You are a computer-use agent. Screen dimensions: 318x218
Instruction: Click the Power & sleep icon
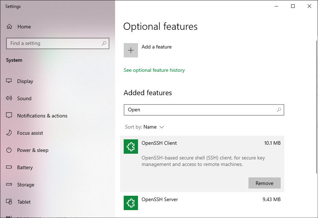[x=9, y=150]
